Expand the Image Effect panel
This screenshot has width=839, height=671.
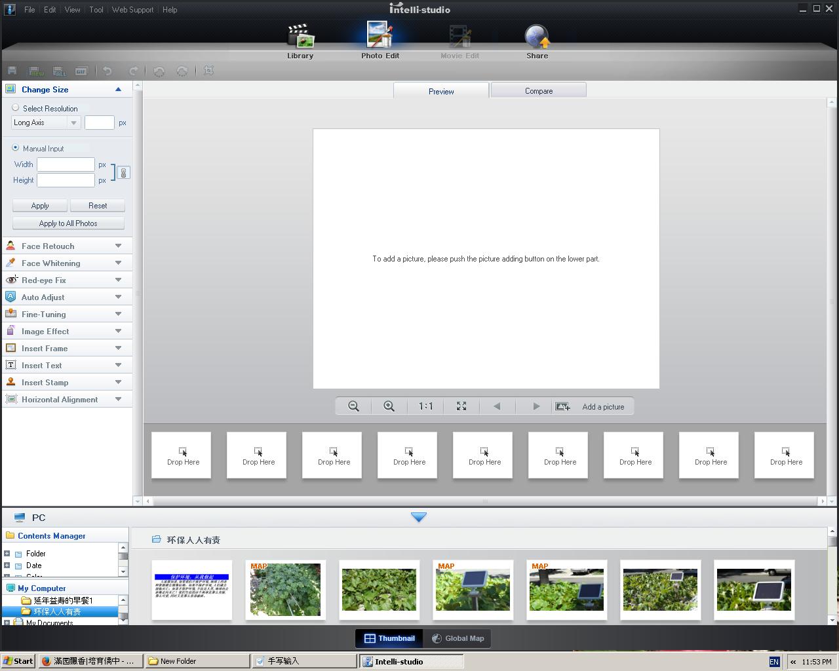point(118,331)
